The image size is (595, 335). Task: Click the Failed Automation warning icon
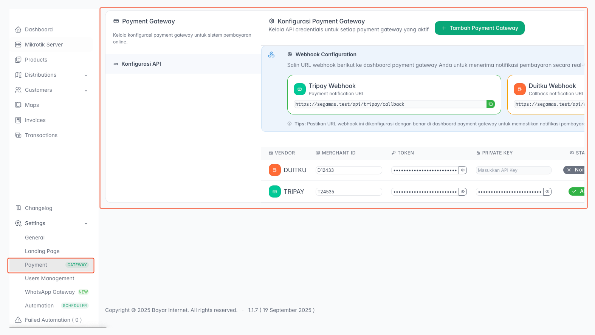click(18, 320)
